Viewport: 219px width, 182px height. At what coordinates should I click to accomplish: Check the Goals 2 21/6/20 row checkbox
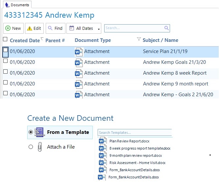[x=5, y=93]
